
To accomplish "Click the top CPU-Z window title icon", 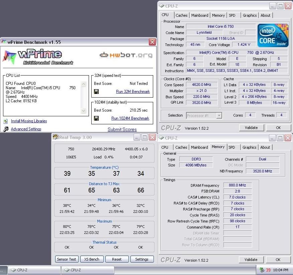I will point(162,6).
